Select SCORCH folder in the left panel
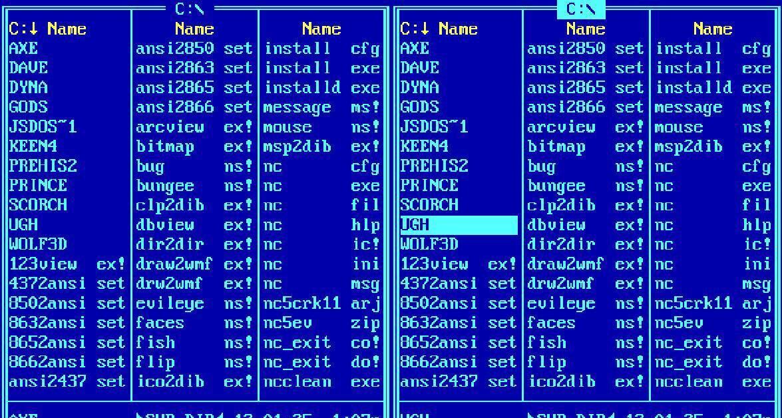The width and height of the screenshot is (782, 418). pos(39,205)
